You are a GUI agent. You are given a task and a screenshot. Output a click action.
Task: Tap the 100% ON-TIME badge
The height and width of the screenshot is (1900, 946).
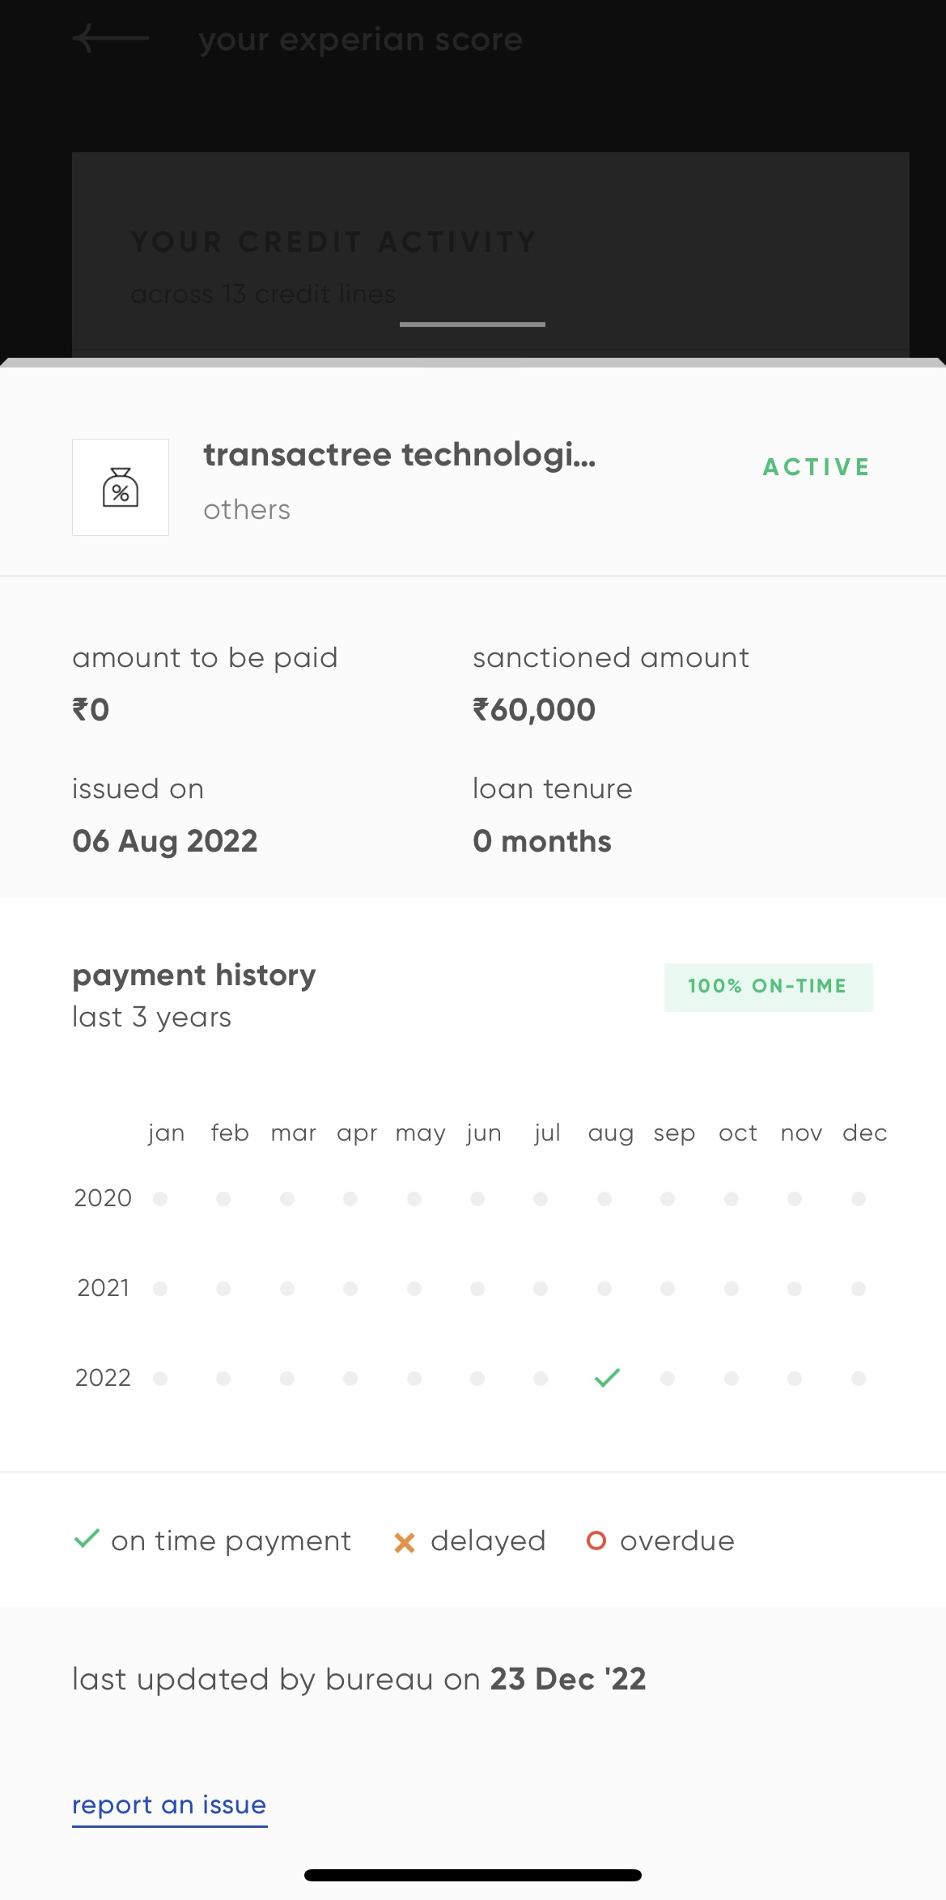click(x=768, y=987)
